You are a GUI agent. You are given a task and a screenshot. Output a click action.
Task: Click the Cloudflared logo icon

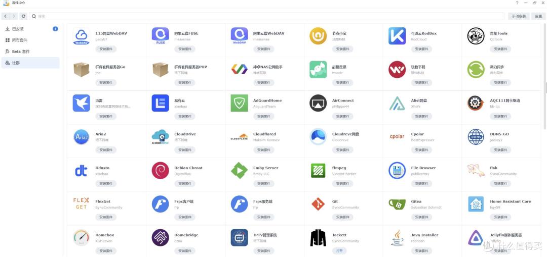[x=239, y=137]
